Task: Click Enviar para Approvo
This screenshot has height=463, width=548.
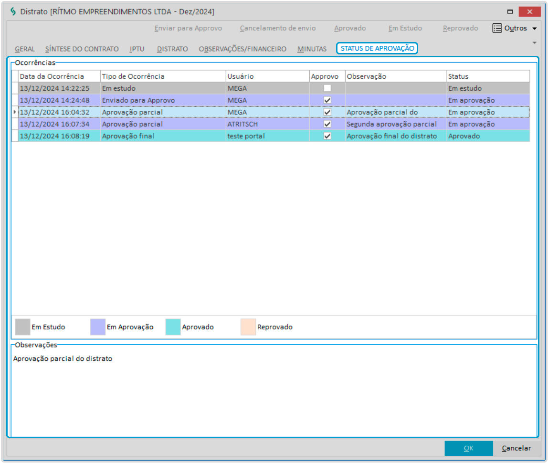Action: (x=188, y=28)
